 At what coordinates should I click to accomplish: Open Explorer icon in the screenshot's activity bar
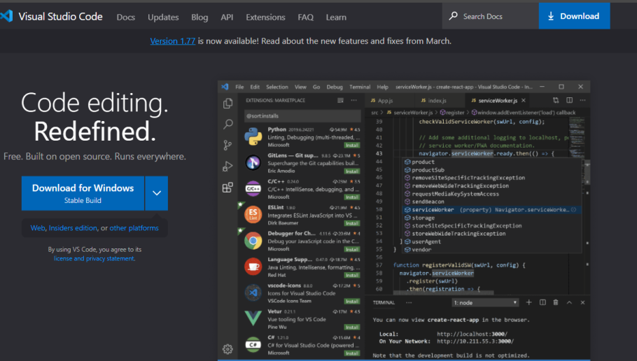click(x=228, y=104)
